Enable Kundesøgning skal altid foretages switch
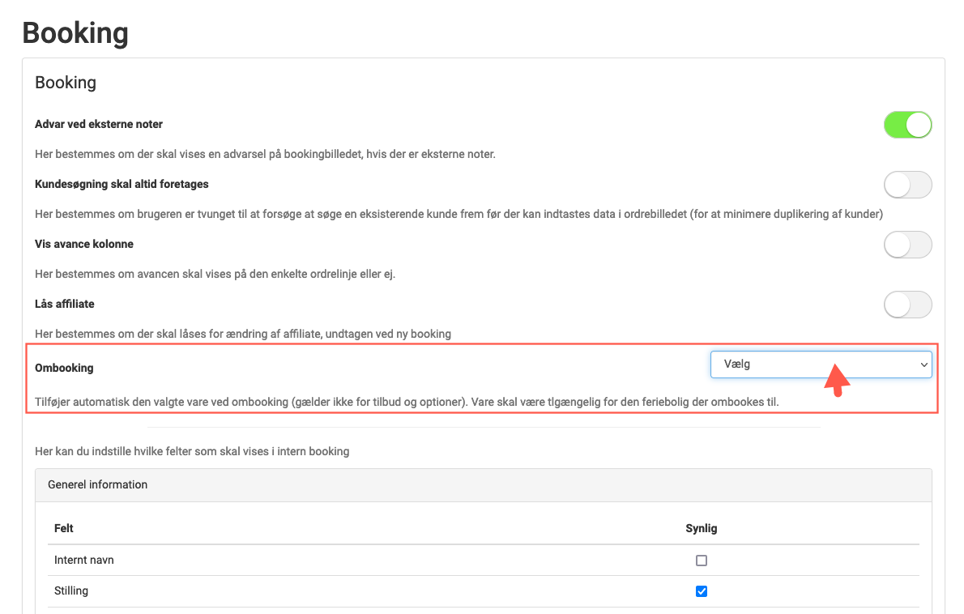964x614 pixels. 907,185
